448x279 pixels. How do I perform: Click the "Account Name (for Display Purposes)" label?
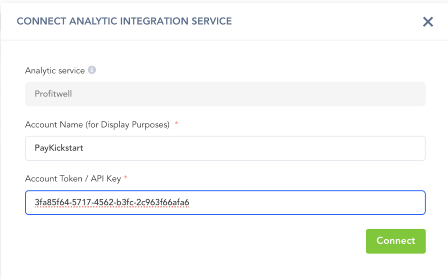[97, 125]
